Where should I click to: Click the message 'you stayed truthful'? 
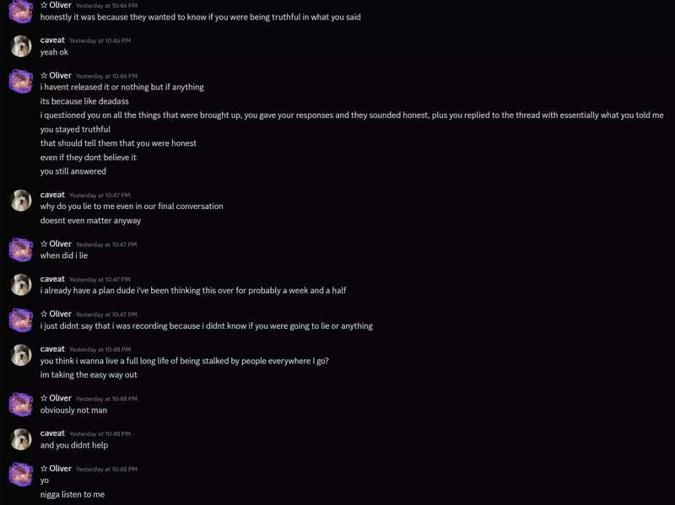click(75, 130)
